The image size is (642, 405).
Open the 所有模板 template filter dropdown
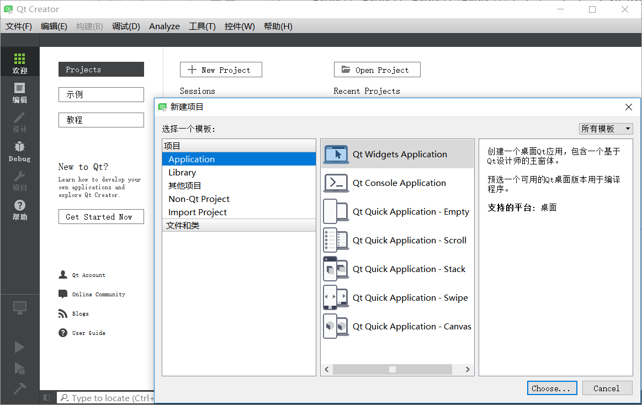(606, 129)
